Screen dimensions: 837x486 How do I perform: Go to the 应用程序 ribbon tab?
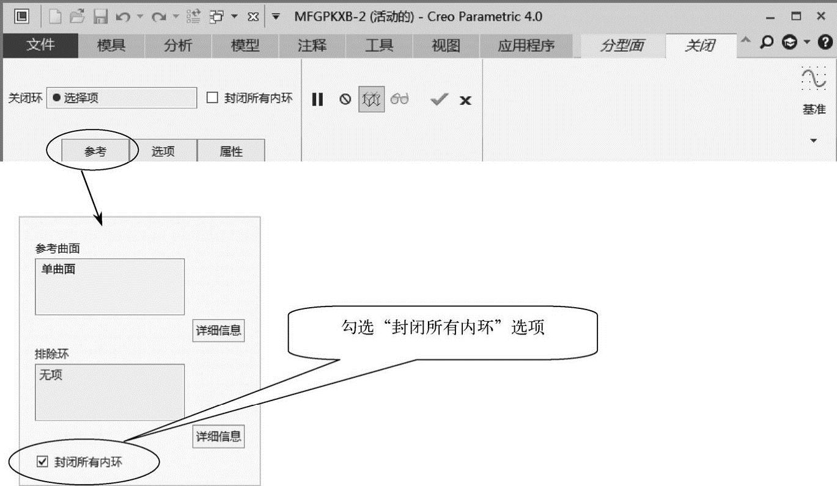tap(526, 46)
